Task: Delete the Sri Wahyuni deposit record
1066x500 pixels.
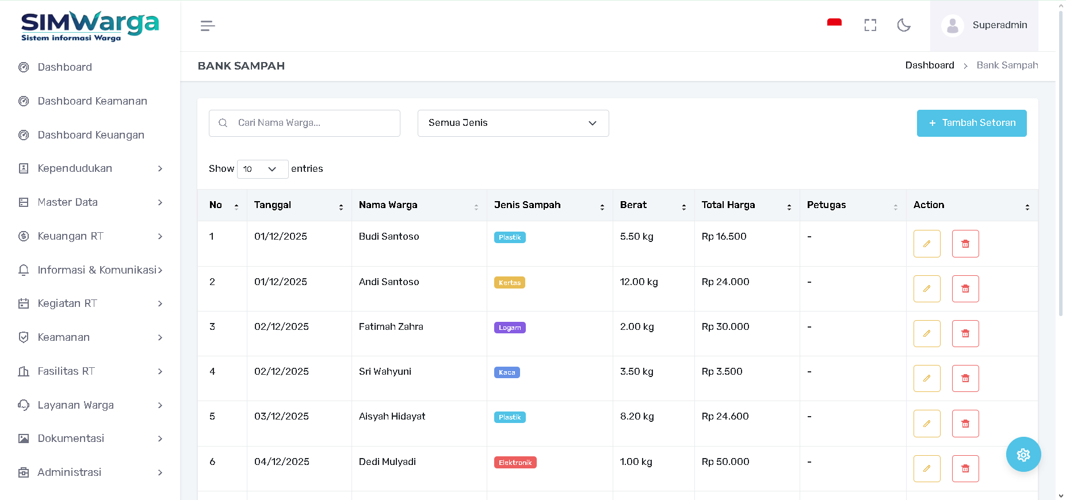Action: (x=965, y=378)
